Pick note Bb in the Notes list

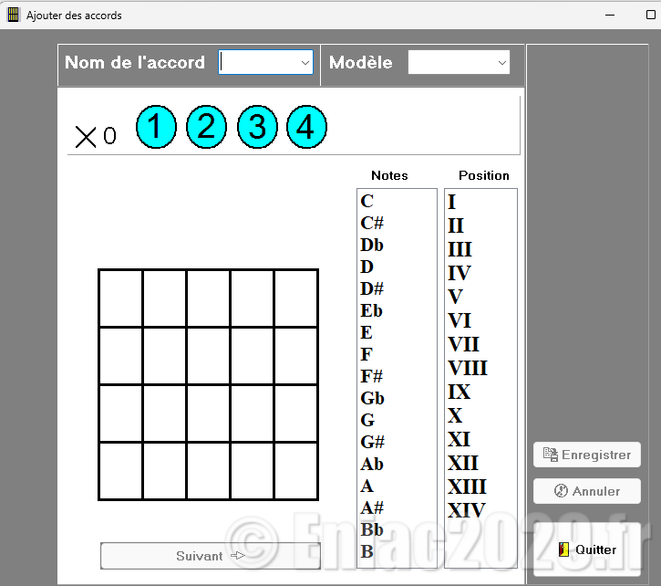pos(372,529)
